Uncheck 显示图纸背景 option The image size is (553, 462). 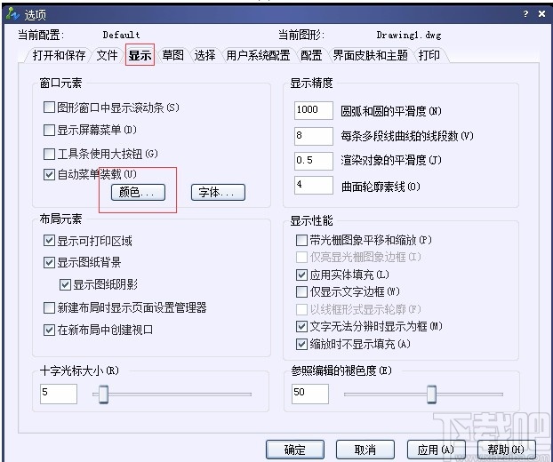[x=49, y=262]
